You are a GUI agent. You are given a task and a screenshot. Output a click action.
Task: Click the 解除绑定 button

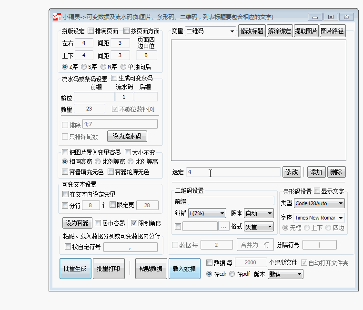[280, 31]
